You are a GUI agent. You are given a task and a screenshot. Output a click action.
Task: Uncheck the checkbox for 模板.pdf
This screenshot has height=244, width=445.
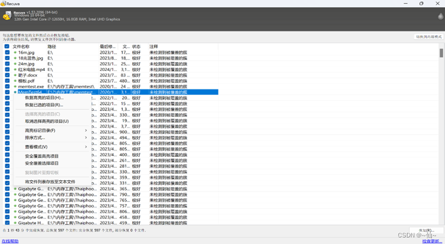7,81
